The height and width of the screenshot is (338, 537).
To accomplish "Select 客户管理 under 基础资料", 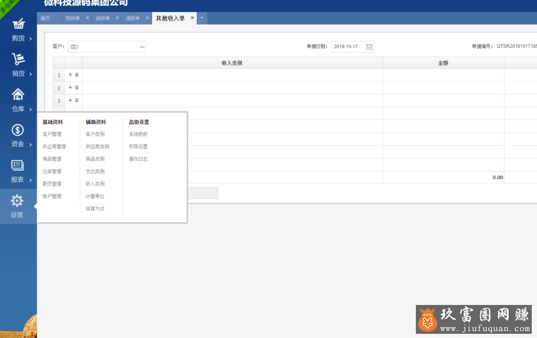I will point(52,134).
